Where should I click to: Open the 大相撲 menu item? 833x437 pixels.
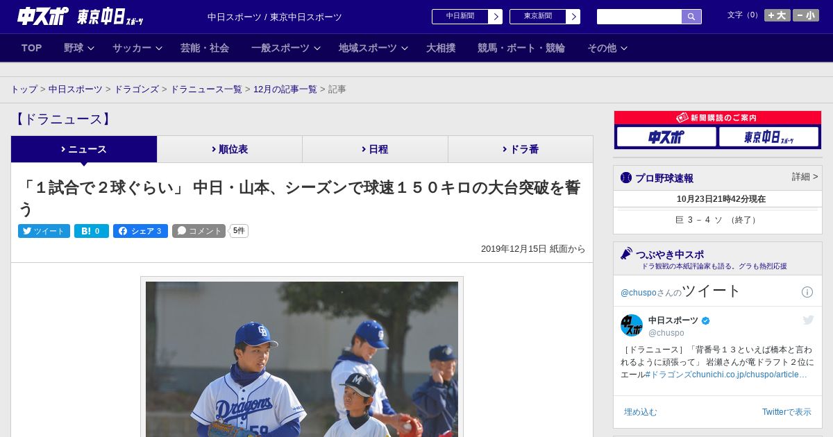click(x=441, y=48)
